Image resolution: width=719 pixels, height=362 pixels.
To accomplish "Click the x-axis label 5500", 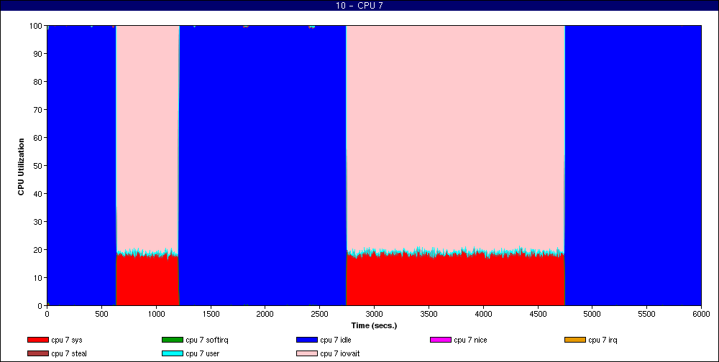I will pyautogui.click(x=646, y=315).
